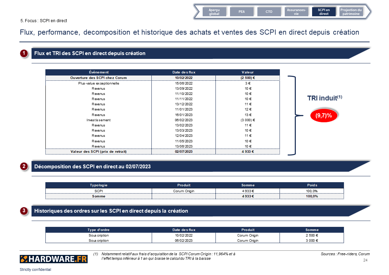Viewport: 389px width, 275px height.
Task: Click the Plus-value exceptionnelle row label
Action: [98, 83]
